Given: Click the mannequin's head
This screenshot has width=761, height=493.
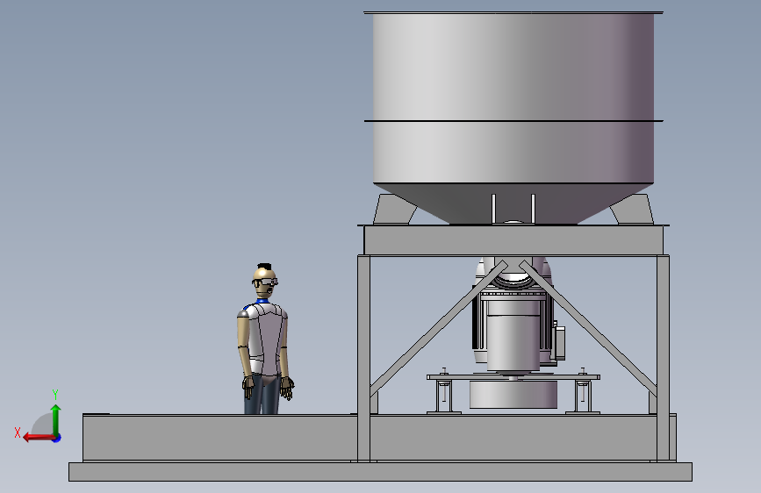Looking at the screenshot, I should 264,282.
